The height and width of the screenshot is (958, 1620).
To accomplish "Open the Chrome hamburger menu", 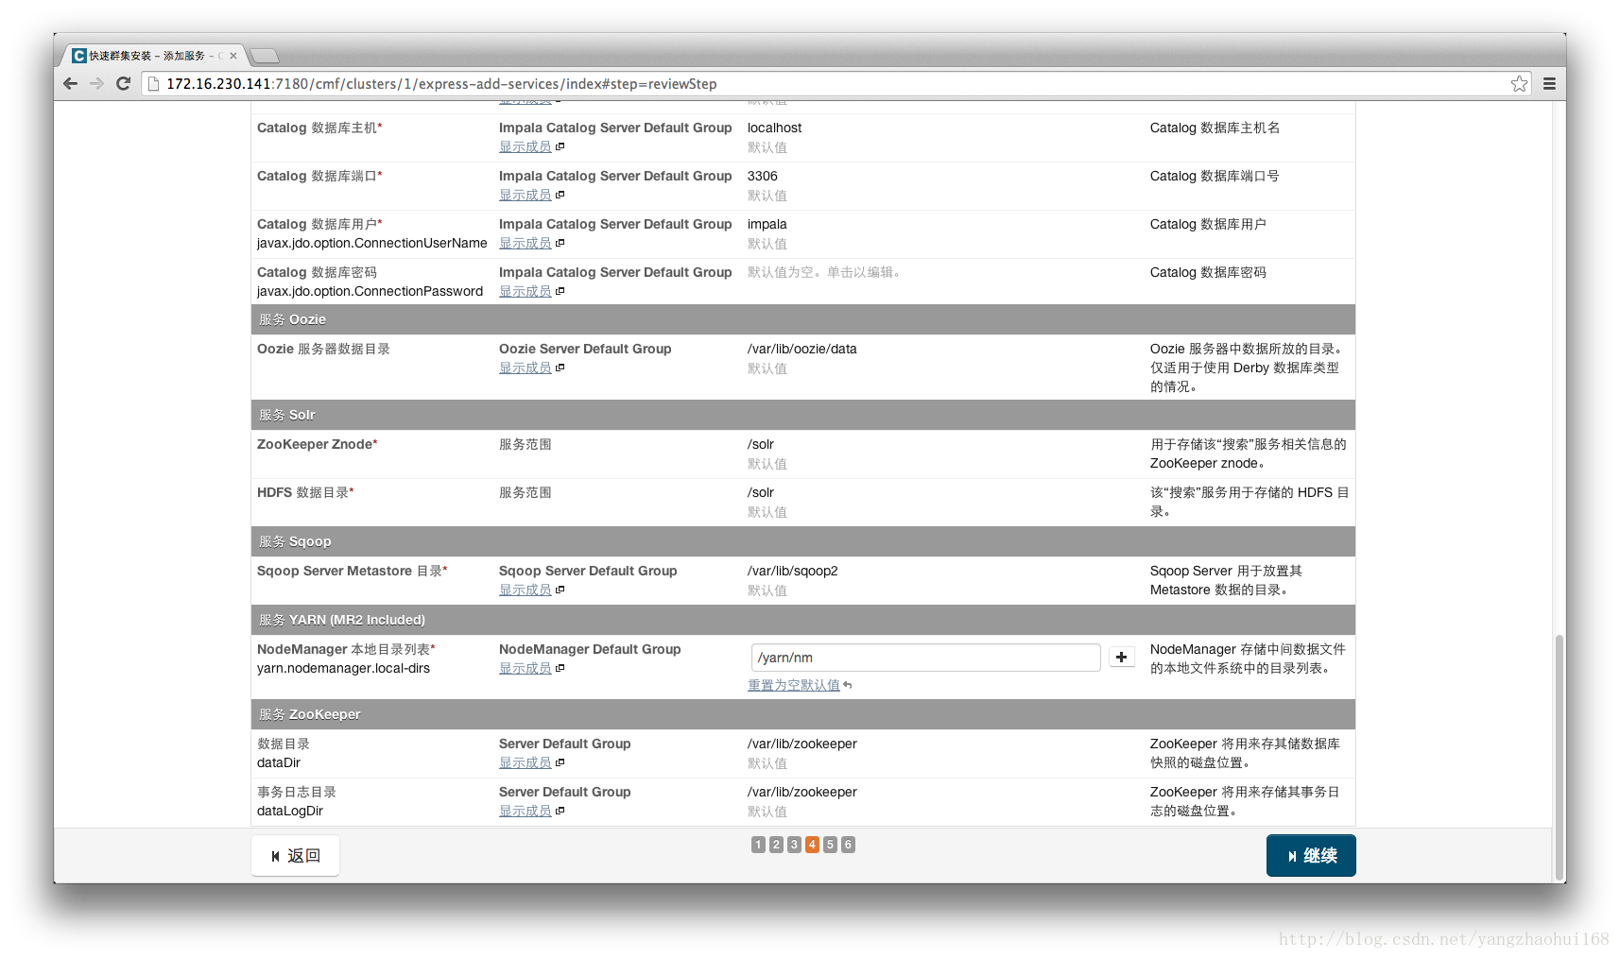I will tap(1549, 83).
